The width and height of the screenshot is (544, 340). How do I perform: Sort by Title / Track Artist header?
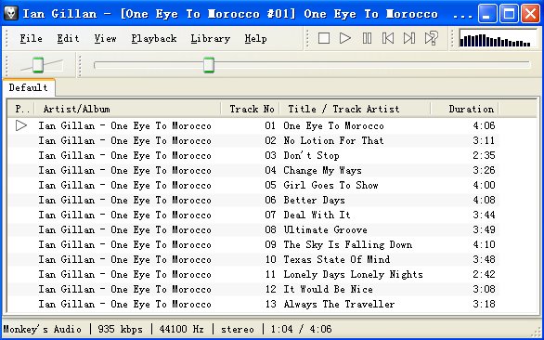point(355,109)
